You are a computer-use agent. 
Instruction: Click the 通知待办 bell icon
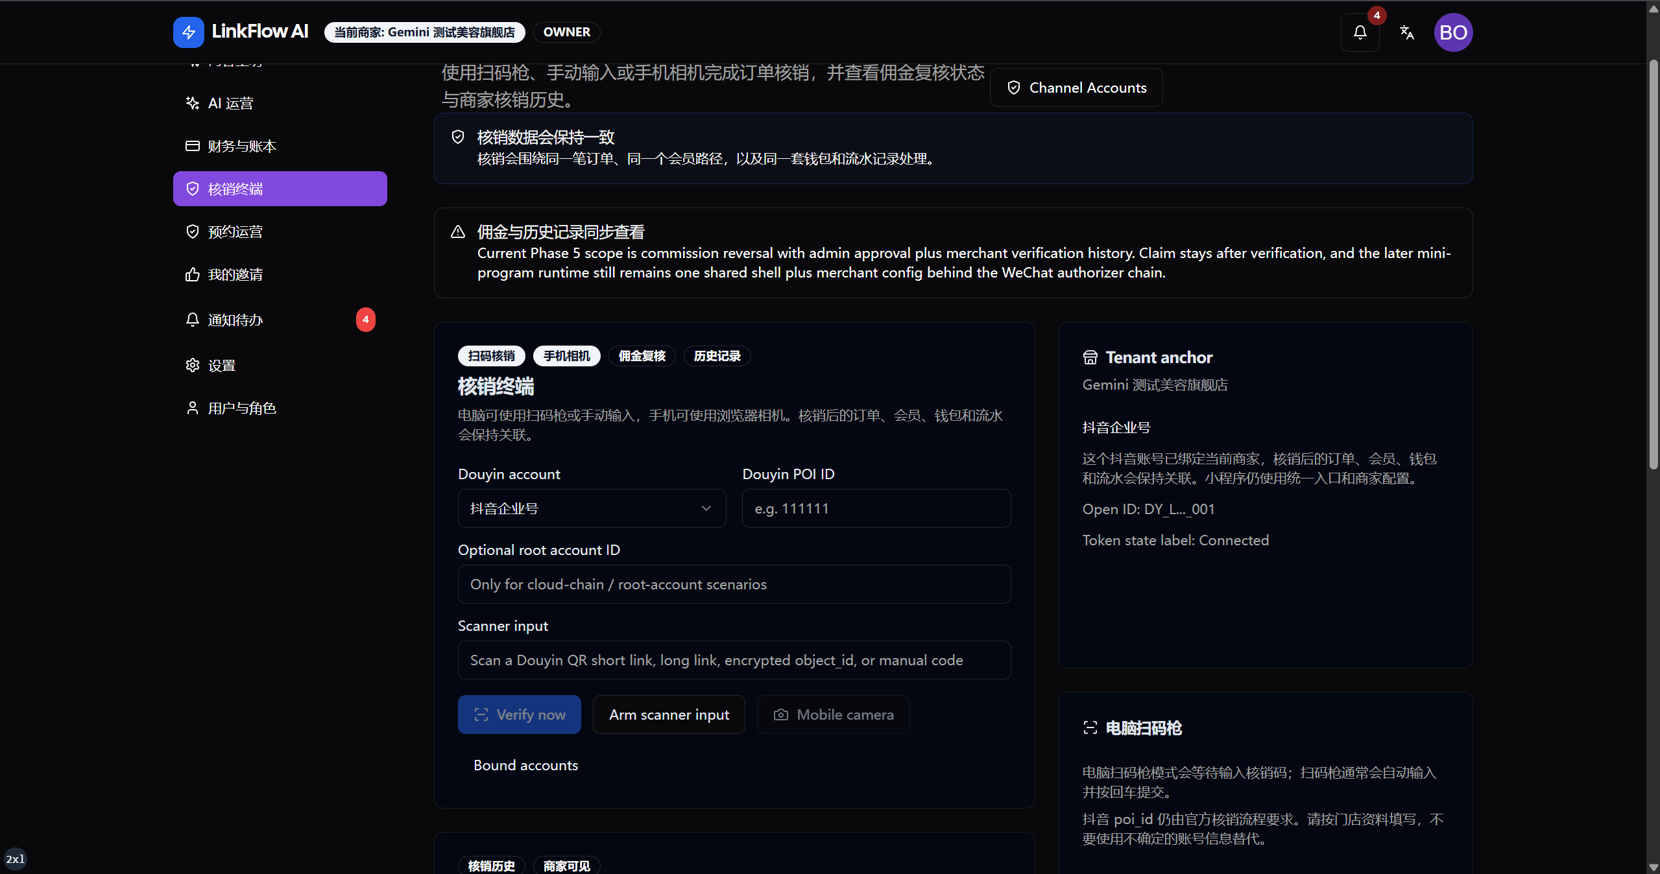[193, 320]
